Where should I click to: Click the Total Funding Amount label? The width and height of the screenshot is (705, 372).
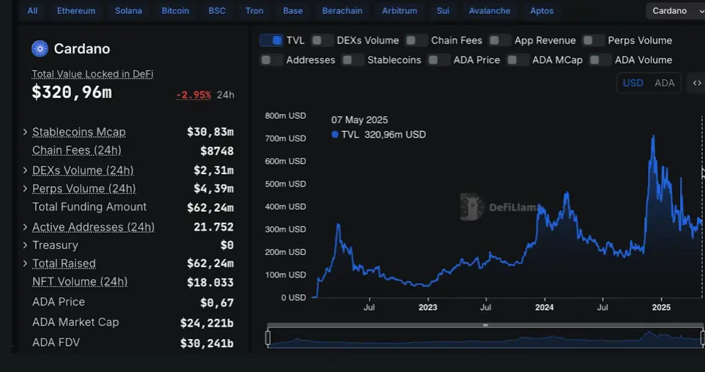pyautogui.click(x=89, y=207)
